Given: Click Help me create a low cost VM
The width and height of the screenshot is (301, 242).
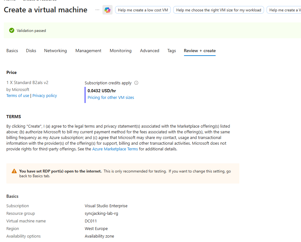Looking at the screenshot, I should [143, 10].
